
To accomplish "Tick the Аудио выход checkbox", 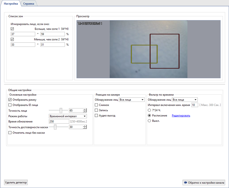I will point(97,116).
